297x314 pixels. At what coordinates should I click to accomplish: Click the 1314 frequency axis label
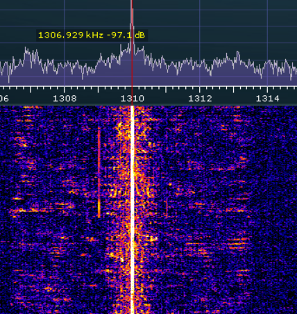coord(268,99)
